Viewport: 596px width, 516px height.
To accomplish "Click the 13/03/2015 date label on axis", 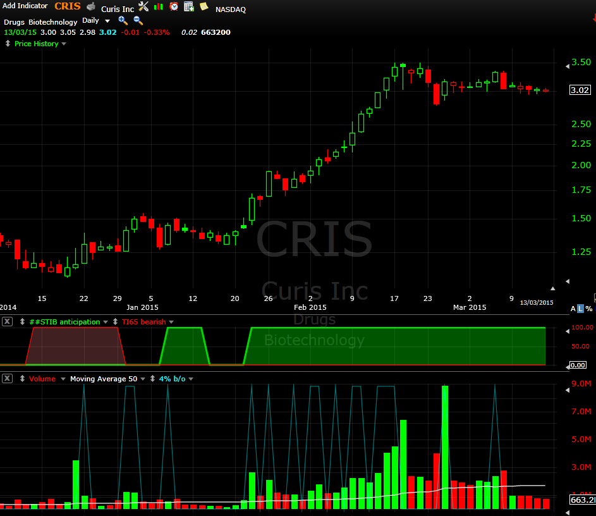I will [537, 303].
